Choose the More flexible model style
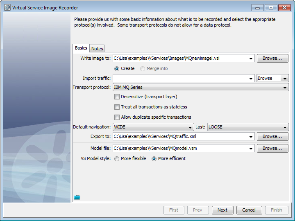Image resolution: width=295 pixels, height=221 pixels. tap(117, 159)
